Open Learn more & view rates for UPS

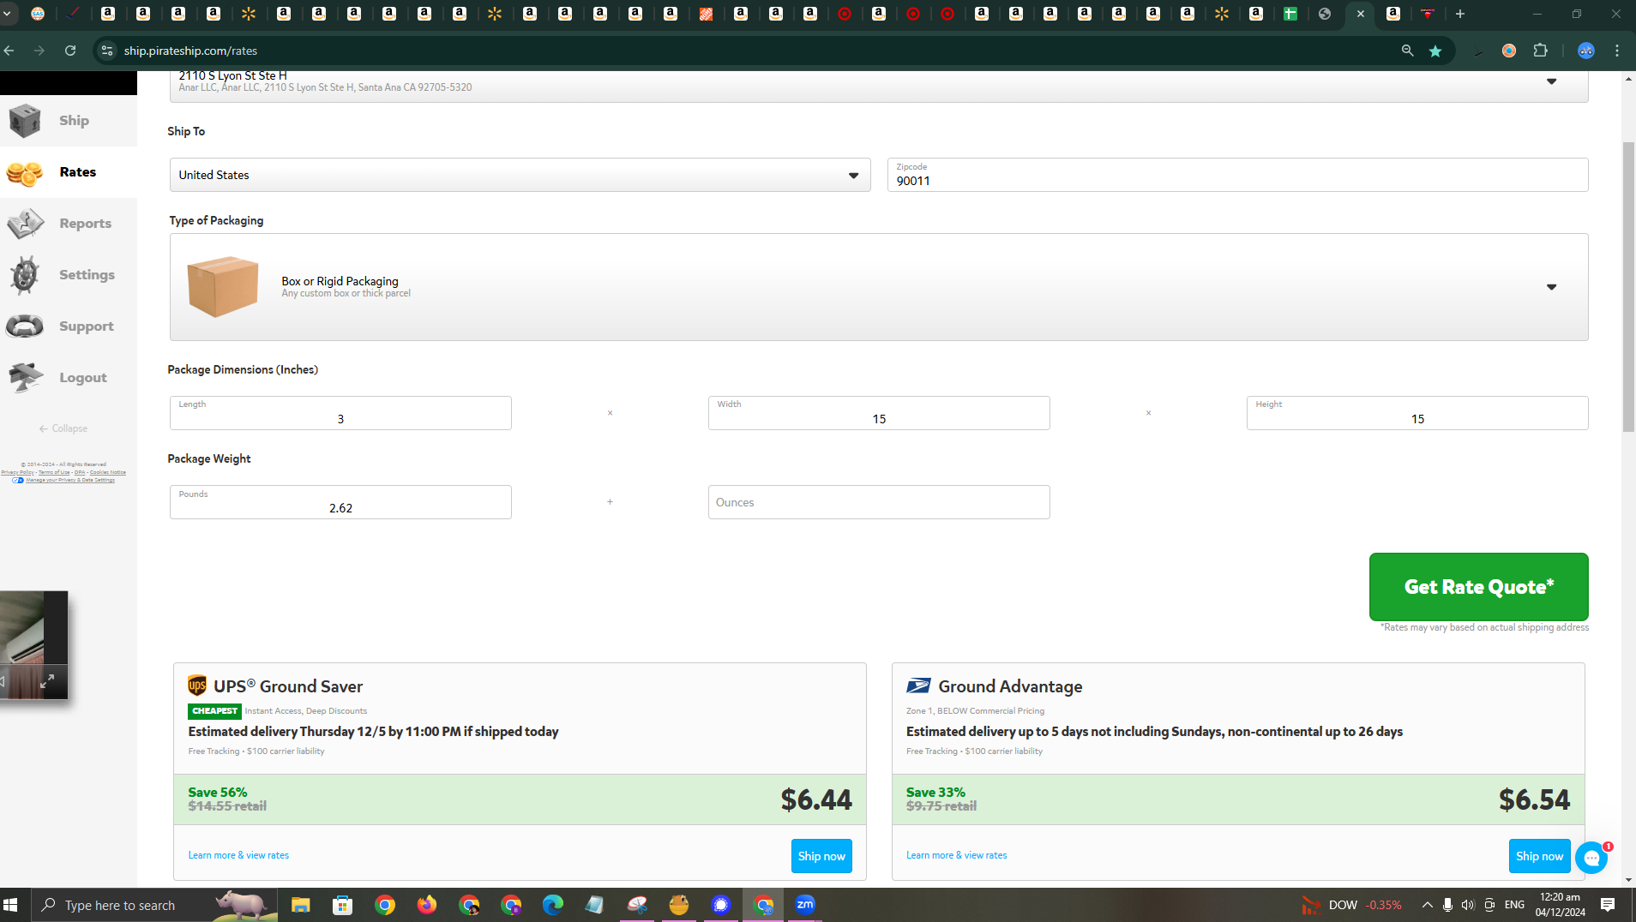coord(238,855)
